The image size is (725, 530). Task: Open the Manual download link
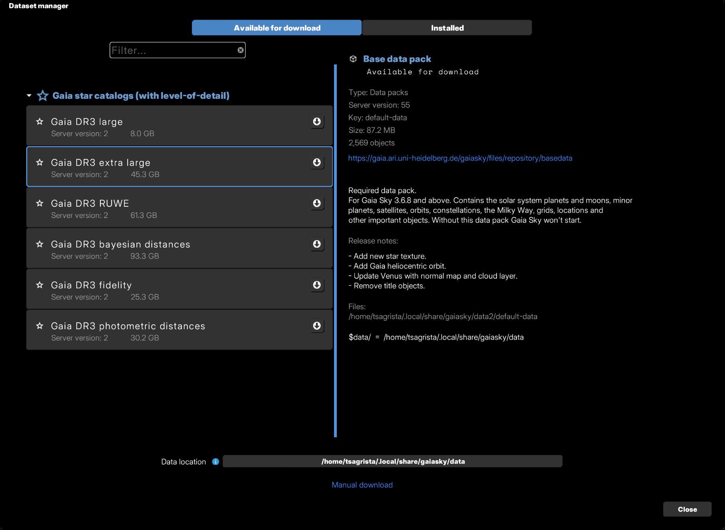coord(362,485)
